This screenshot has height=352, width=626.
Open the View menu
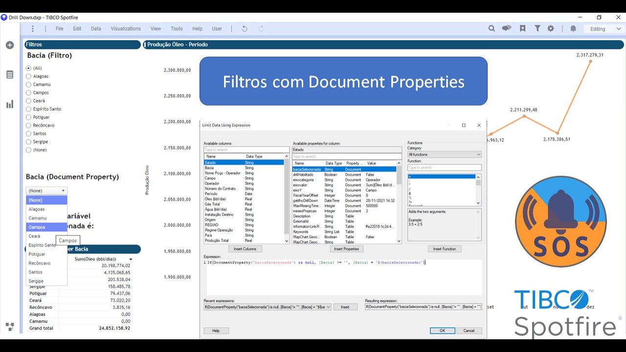tap(156, 29)
